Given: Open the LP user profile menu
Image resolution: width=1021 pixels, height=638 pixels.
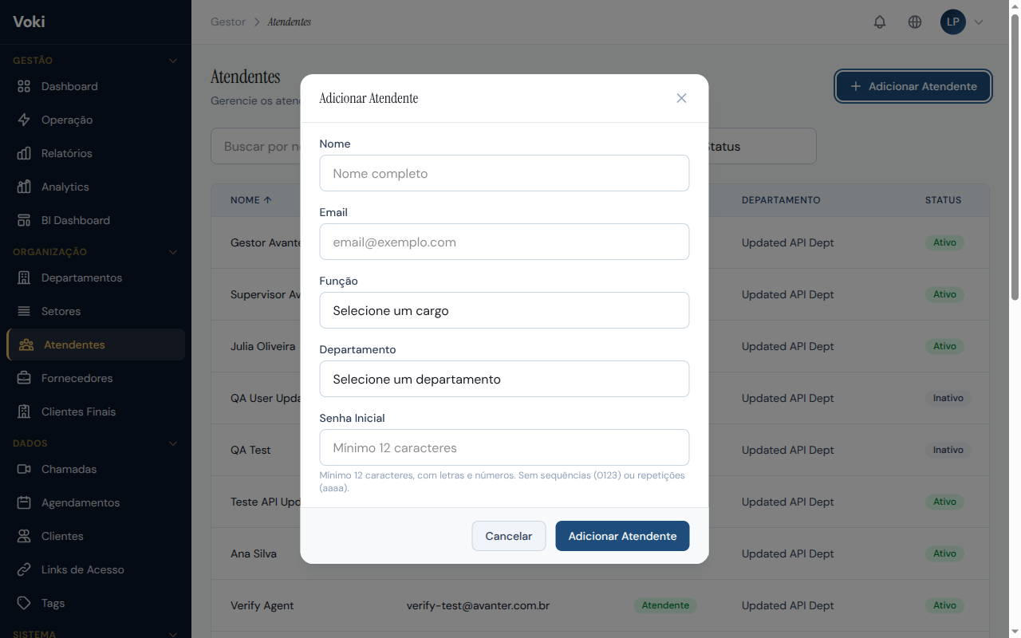Looking at the screenshot, I should point(962,22).
